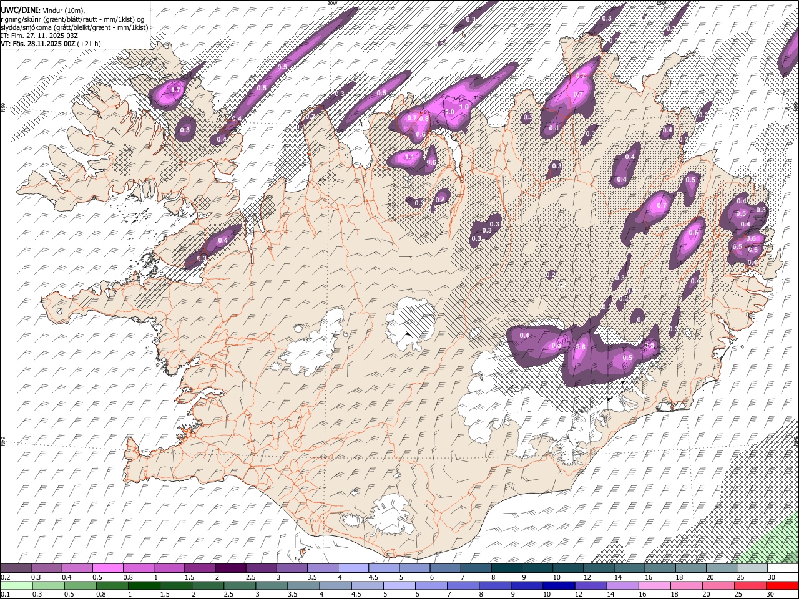
Task: Select the upper legend swatch labeled 4.5
Action: pos(383,568)
